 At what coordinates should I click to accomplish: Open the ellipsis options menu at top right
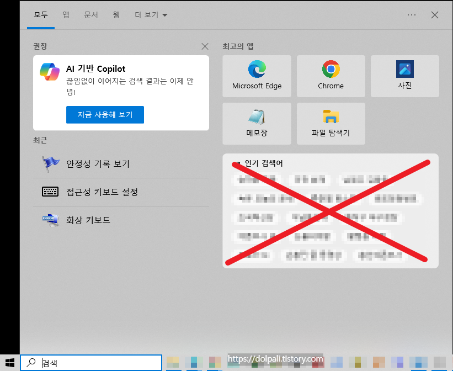point(411,15)
